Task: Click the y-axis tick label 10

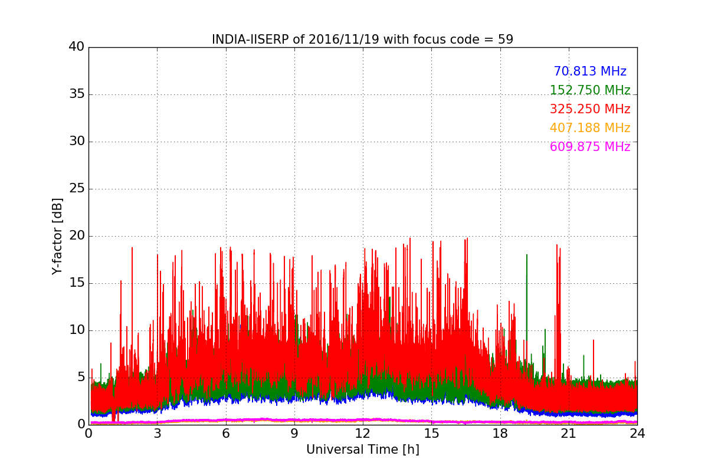Action: pos(77,330)
